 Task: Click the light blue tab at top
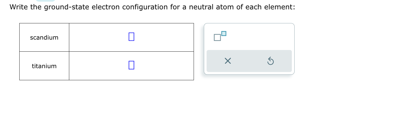tap(46, 1)
